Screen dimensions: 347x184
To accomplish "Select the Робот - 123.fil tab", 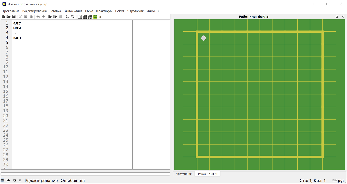I will [207, 174].
